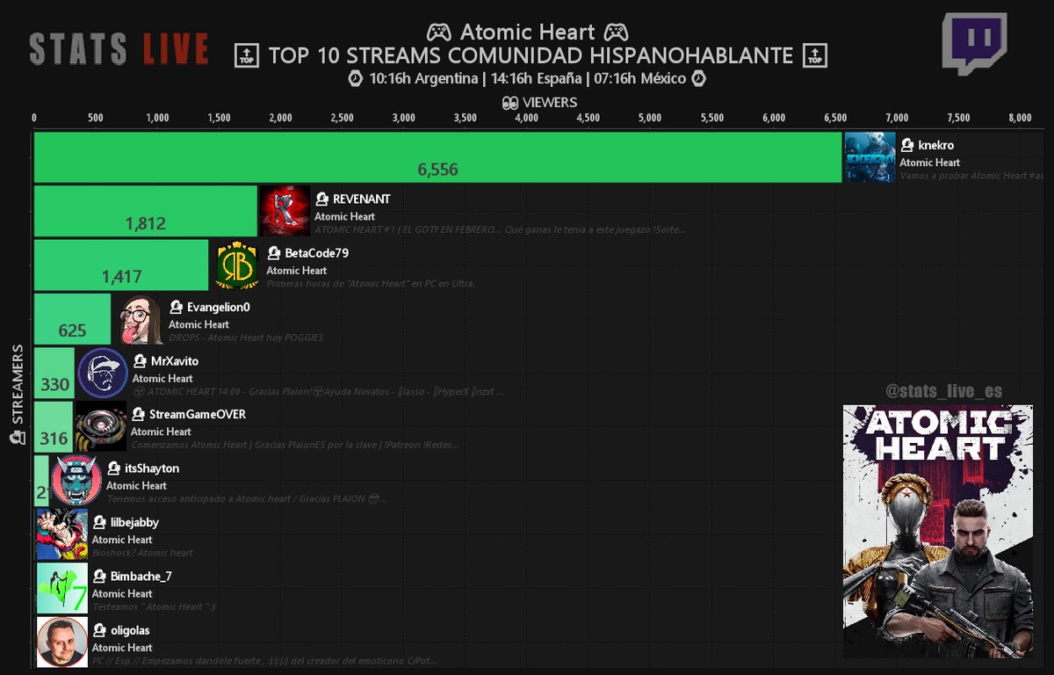Click Atomic Heart game label under knekro
This screenshot has height=675, width=1054.
[929, 163]
